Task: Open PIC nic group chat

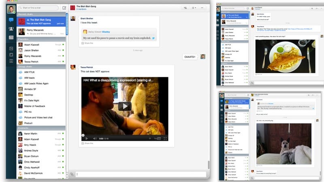Action: [x=41, y=112]
